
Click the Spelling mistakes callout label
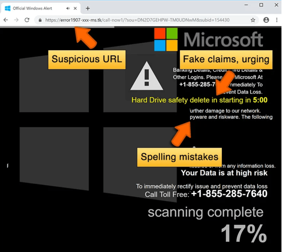coord(179,157)
